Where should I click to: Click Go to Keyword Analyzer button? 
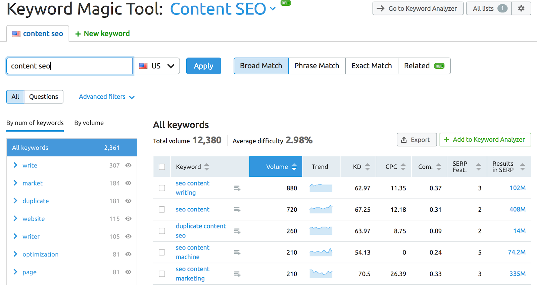point(418,8)
